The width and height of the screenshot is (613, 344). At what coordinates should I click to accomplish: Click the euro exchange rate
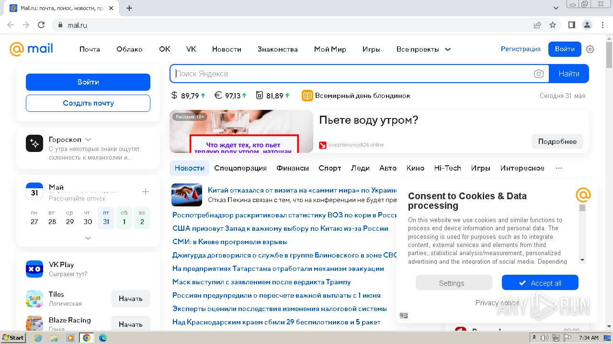pyautogui.click(x=230, y=96)
